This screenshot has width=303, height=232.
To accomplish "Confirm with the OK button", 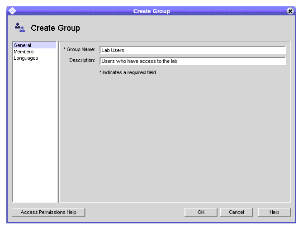I will [201, 212].
